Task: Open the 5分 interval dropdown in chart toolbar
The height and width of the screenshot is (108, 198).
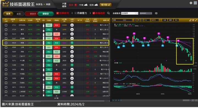Action: pos(147,20)
